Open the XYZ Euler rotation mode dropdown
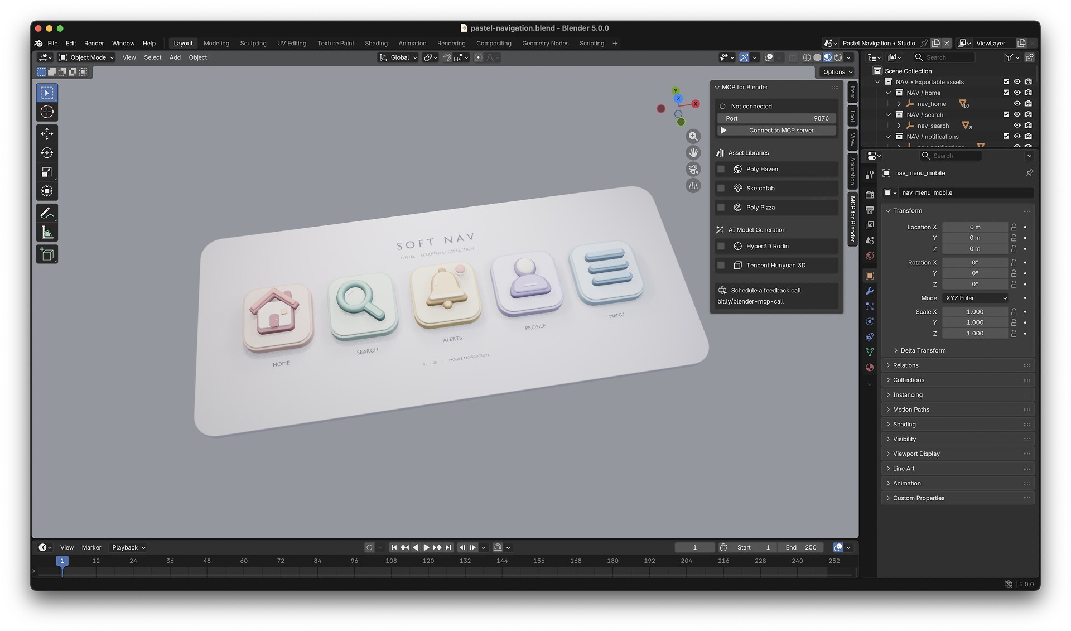1071x631 pixels. [976, 298]
